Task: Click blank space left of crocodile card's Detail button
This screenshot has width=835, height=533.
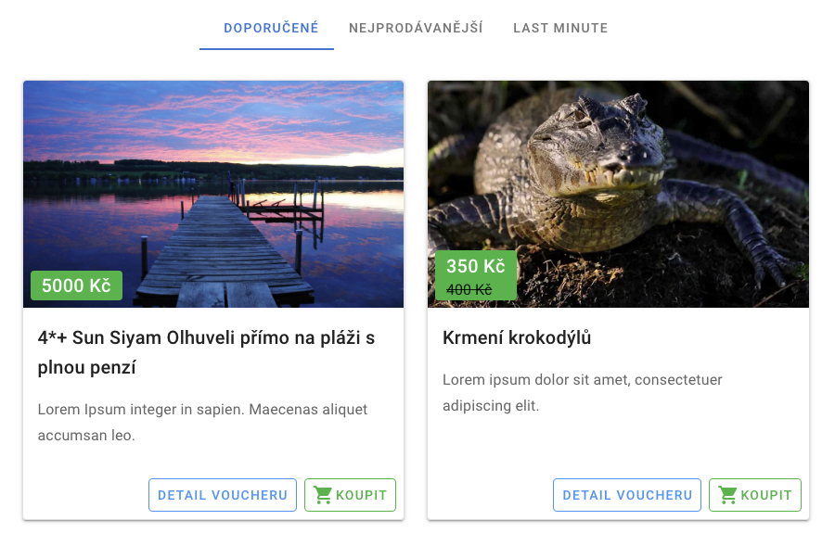Action: pos(490,495)
